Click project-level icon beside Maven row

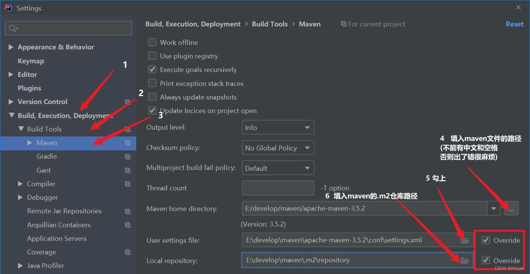point(128,143)
